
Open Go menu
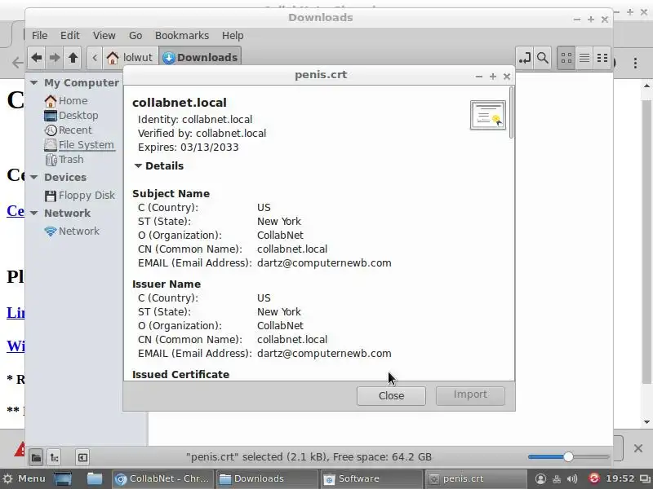click(135, 35)
